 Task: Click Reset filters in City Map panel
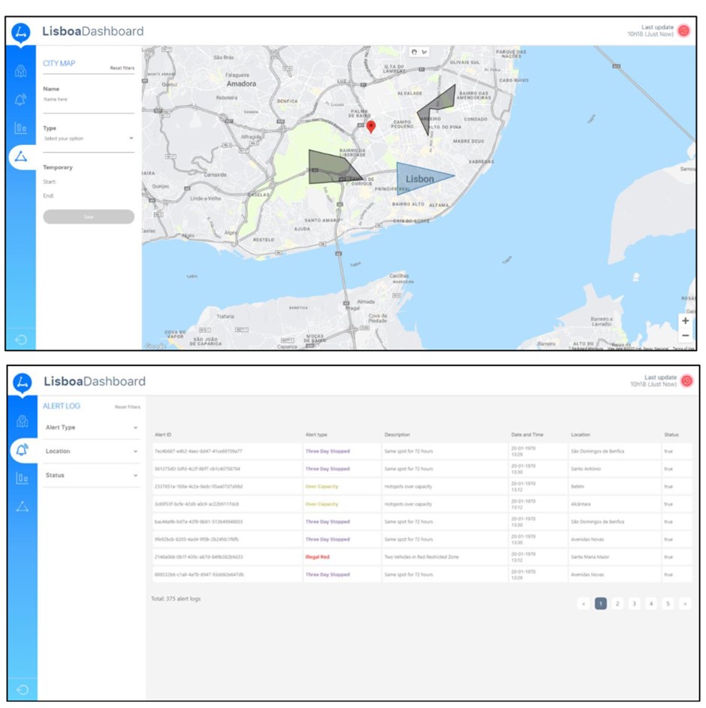(x=122, y=68)
